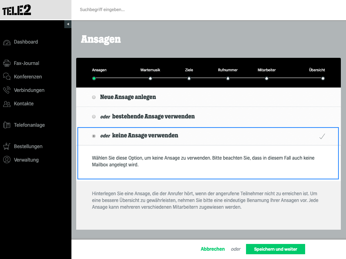Expand the bestehende Ansage verwenden section heading
This screenshot has height=259, width=346.
[154, 116]
